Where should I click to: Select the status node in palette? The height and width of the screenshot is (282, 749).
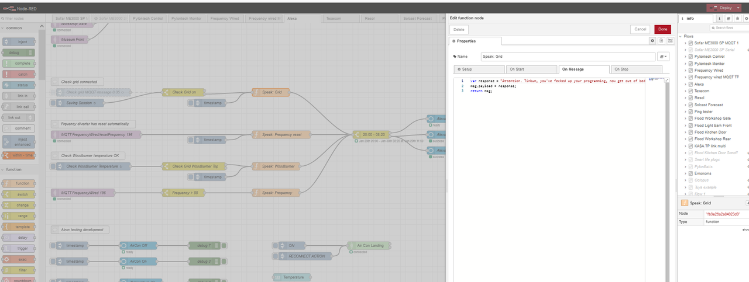coord(20,85)
